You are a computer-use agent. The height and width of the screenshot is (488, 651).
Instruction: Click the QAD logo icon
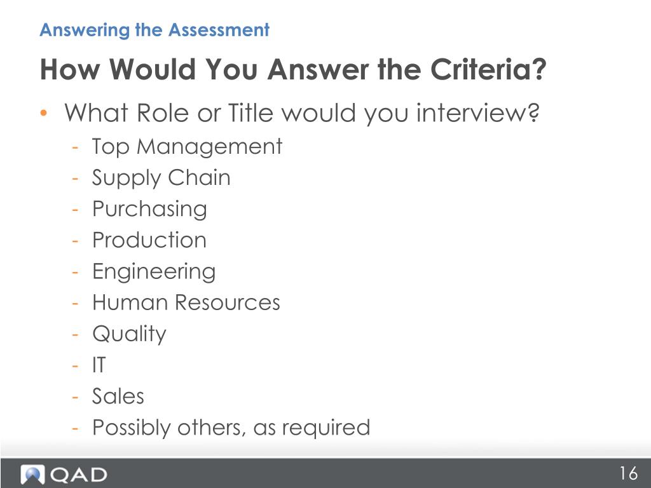coord(32,475)
